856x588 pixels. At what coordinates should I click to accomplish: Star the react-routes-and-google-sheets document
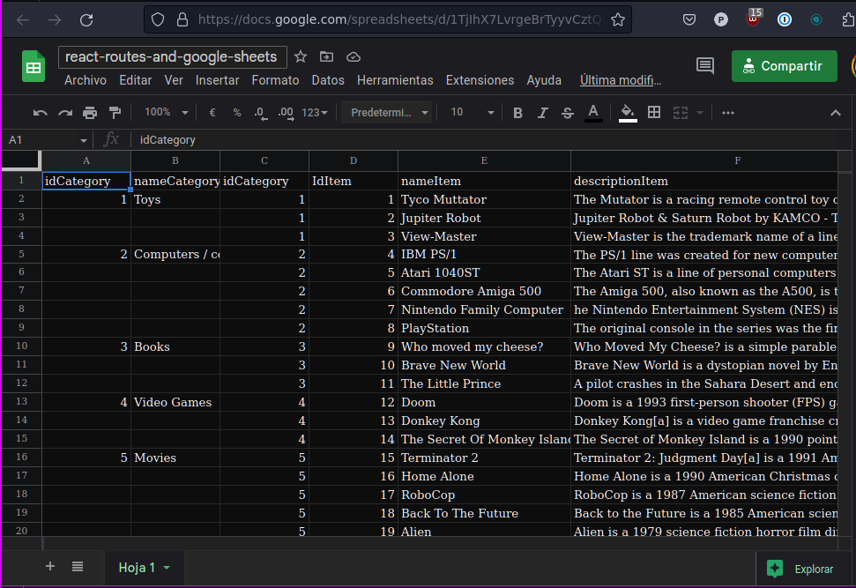point(301,56)
